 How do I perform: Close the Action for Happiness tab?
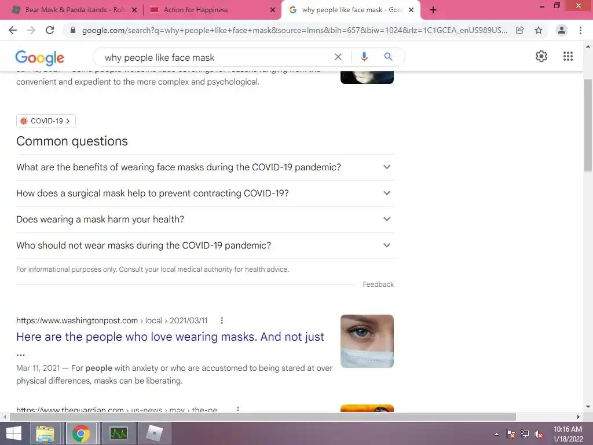(273, 10)
